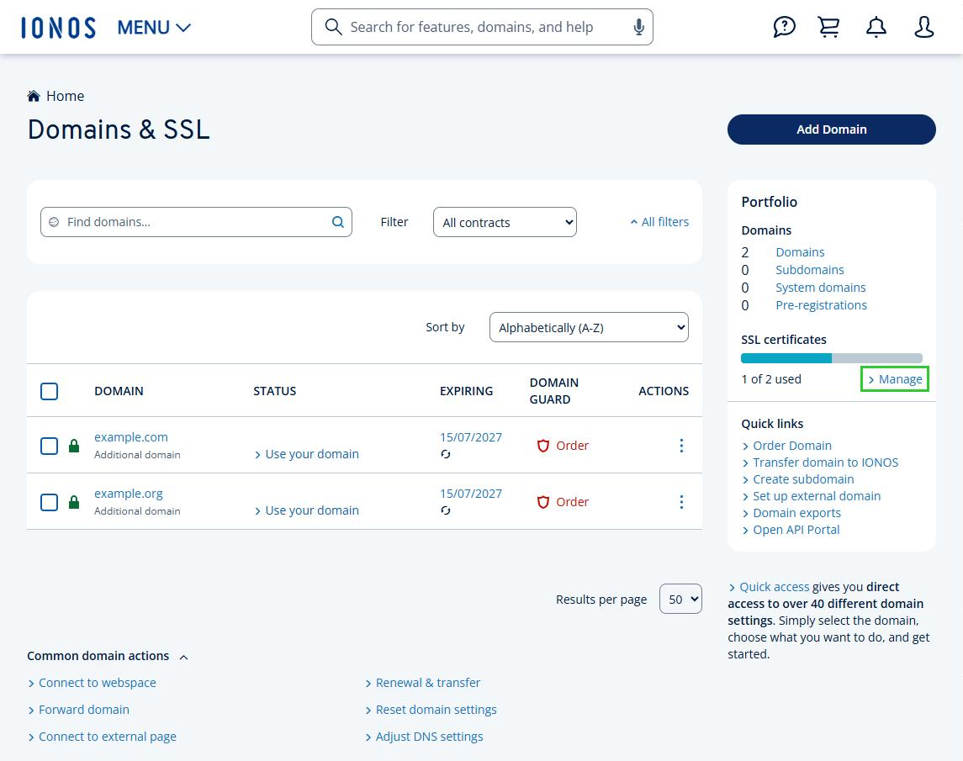This screenshot has height=761, width=963.
Task: Click the Home house icon in breadcrumb
Action: pos(34,96)
